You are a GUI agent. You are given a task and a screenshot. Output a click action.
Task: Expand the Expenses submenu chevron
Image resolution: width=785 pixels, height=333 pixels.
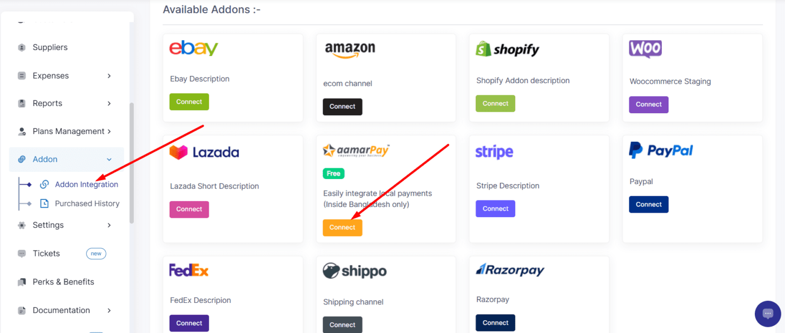click(109, 75)
